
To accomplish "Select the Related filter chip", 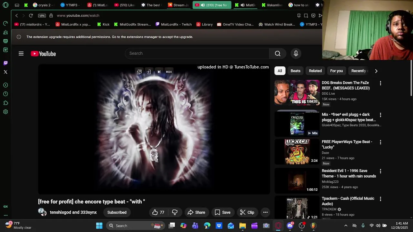I will point(315,71).
